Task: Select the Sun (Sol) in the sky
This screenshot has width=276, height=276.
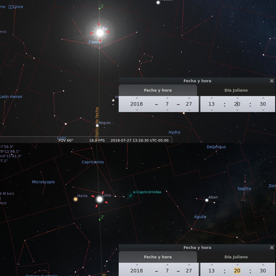Action: [100, 33]
